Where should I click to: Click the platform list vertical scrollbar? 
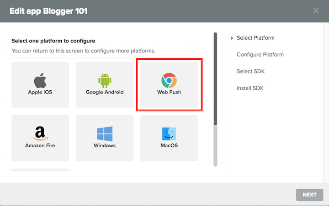click(x=215, y=99)
